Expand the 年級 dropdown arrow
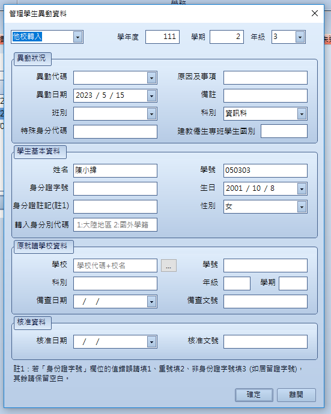 point(300,37)
